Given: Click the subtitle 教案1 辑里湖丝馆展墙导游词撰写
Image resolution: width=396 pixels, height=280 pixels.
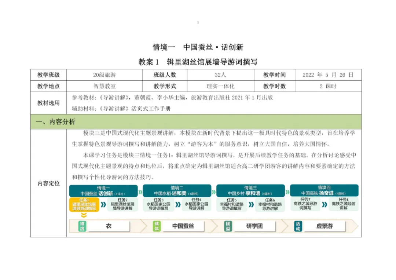Looking at the screenshot, I should click(198, 62).
